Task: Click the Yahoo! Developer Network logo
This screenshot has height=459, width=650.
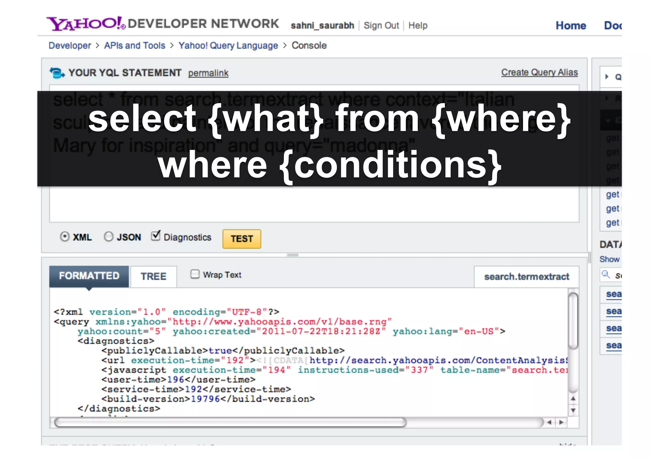Action: (163, 23)
